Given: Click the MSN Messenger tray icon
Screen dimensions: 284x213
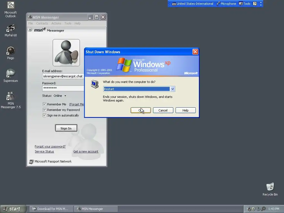Looking at the screenshot, I should click(249, 209).
